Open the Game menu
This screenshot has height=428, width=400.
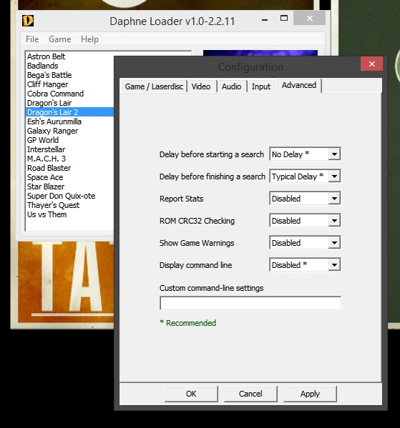[60, 39]
